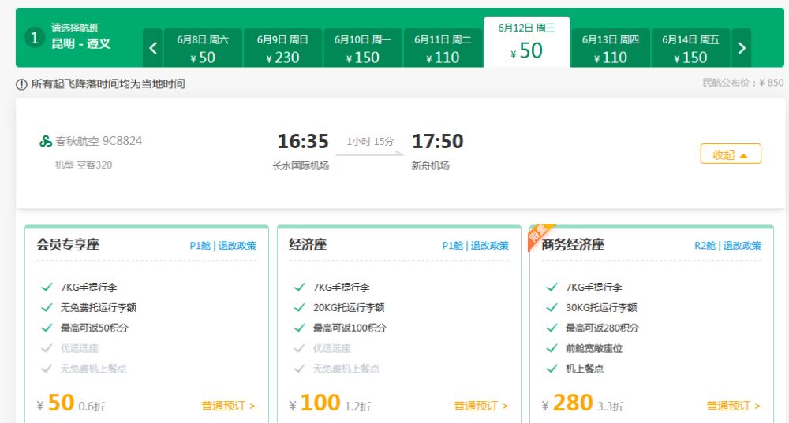This screenshot has width=789, height=423.
Task: Click the ¥280 3.3折 price
Action: coord(583,403)
